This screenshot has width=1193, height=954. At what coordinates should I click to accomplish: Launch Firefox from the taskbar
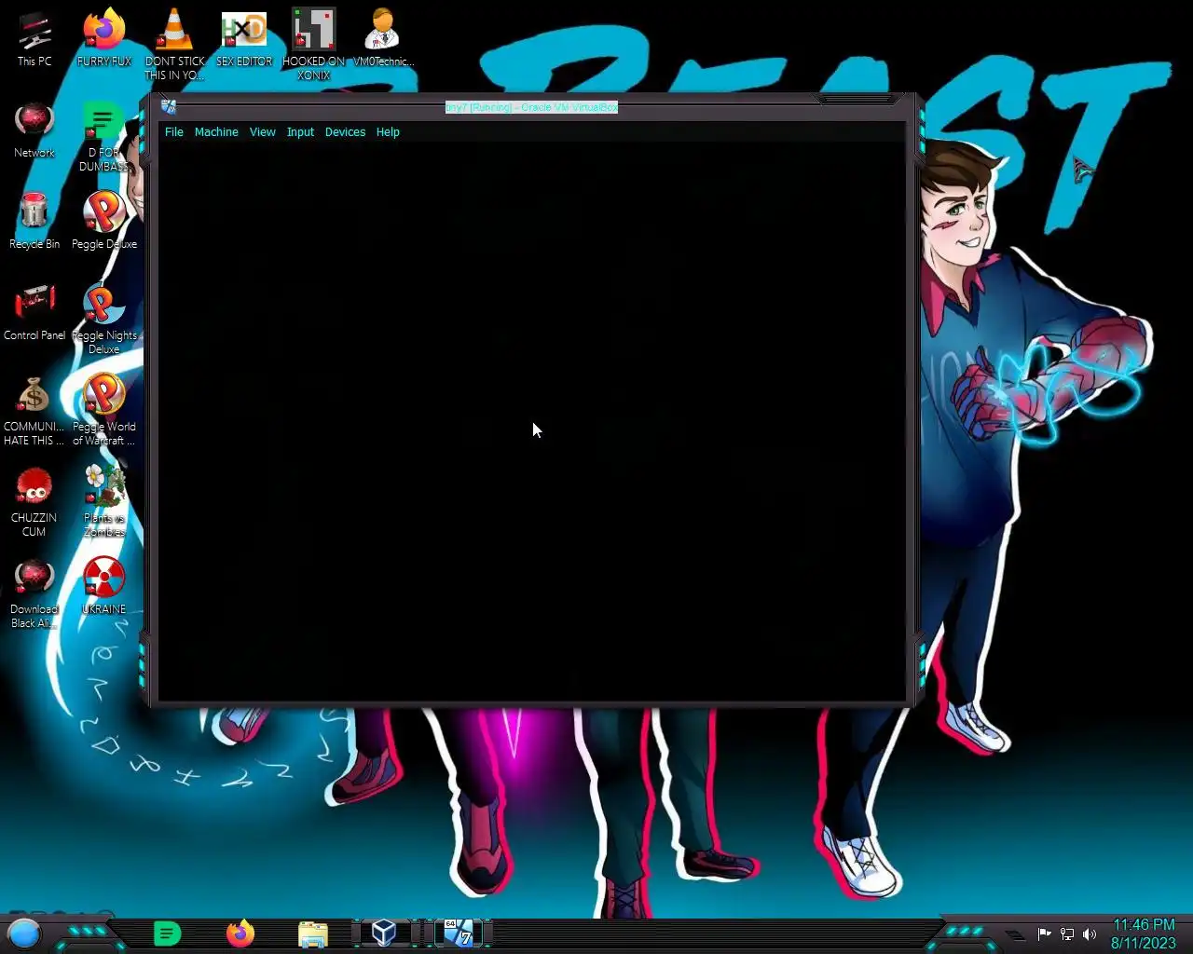[240, 933]
